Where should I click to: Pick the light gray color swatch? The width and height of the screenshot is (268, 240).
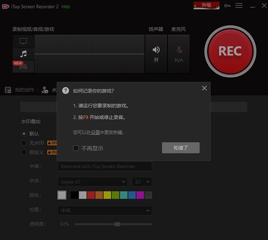tap(83, 195)
